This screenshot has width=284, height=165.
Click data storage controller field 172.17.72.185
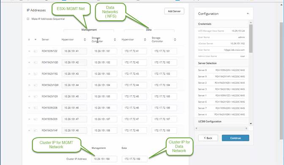(x=164, y=97)
